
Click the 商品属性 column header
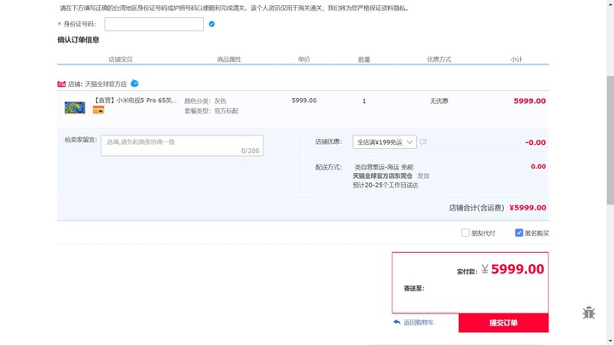pyautogui.click(x=229, y=60)
